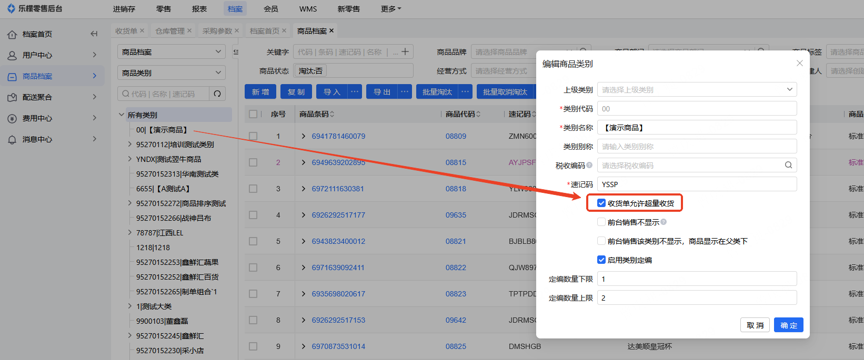Expand the 95270112|培训测试类别 node

pos(130,144)
